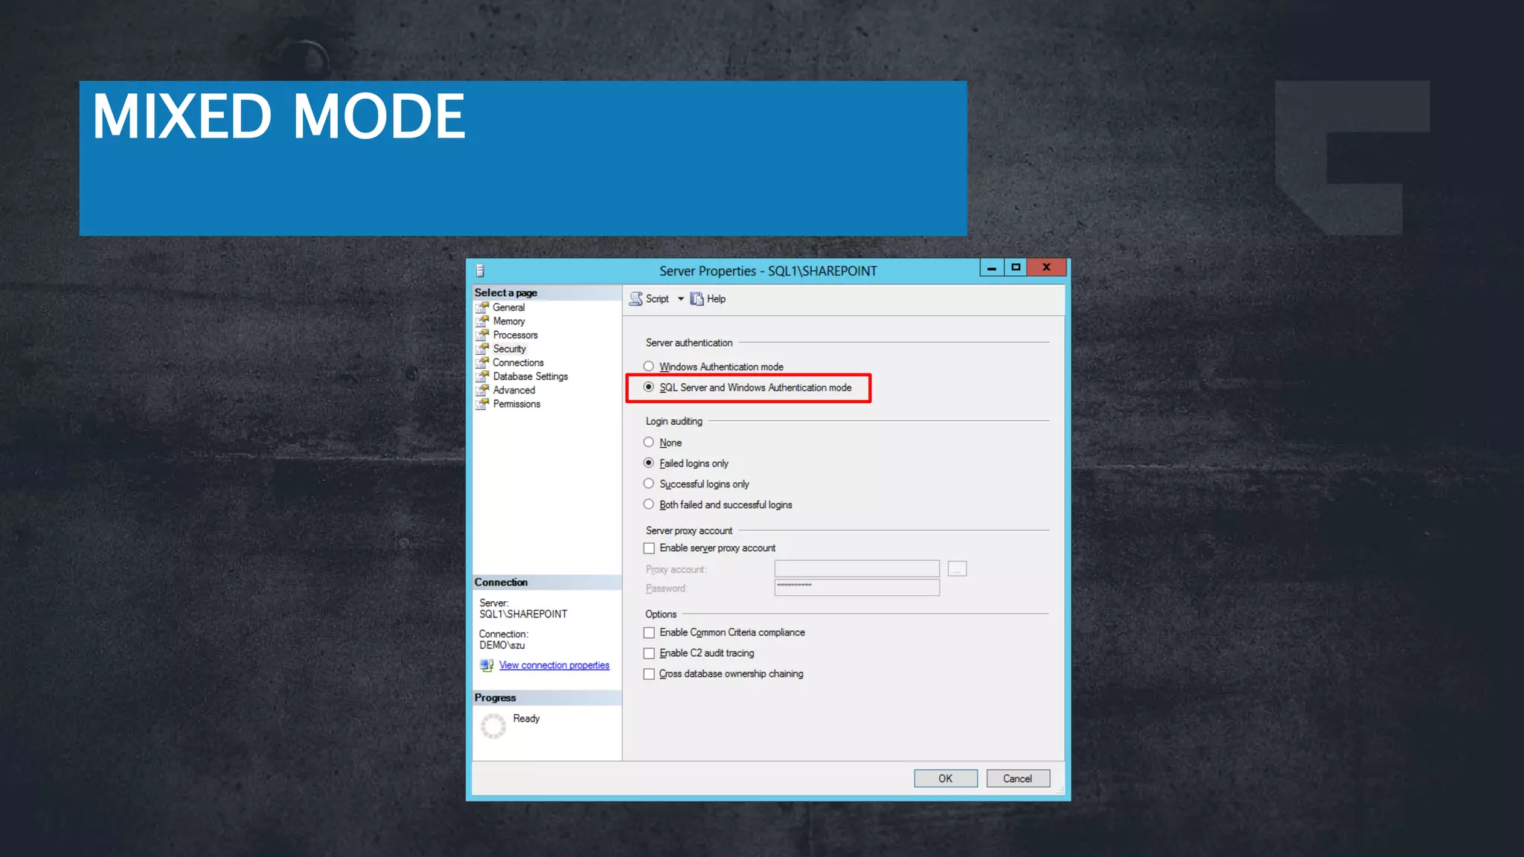1524x857 pixels.
Task: Click the Server proxy account group label
Action: (x=689, y=530)
